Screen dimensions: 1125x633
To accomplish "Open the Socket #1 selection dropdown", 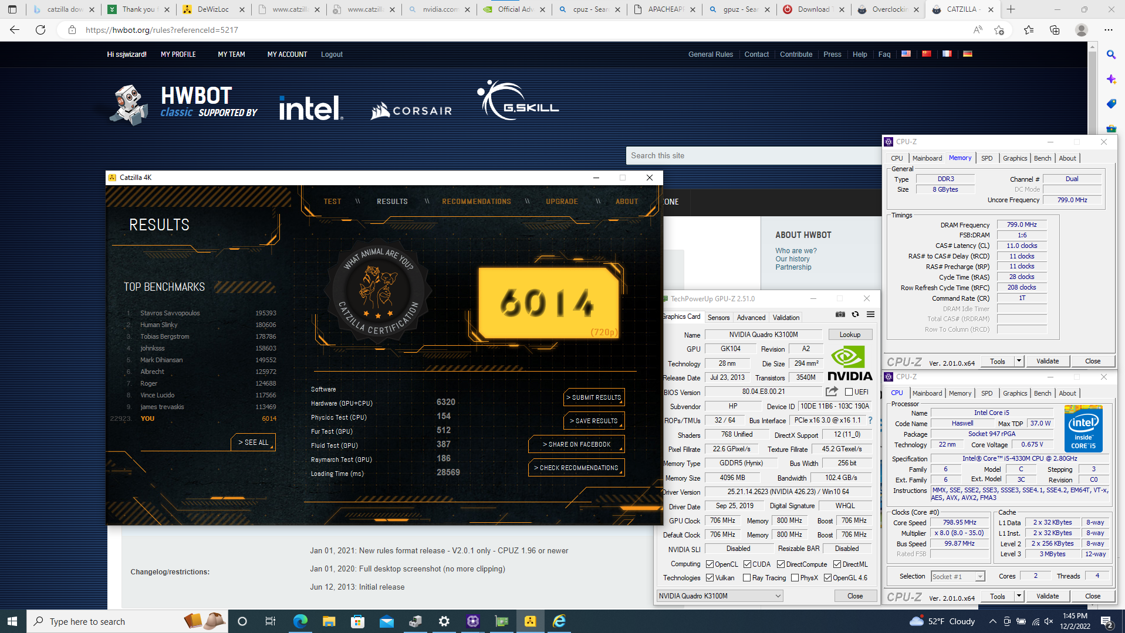I will pyautogui.click(x=958, y=577).
